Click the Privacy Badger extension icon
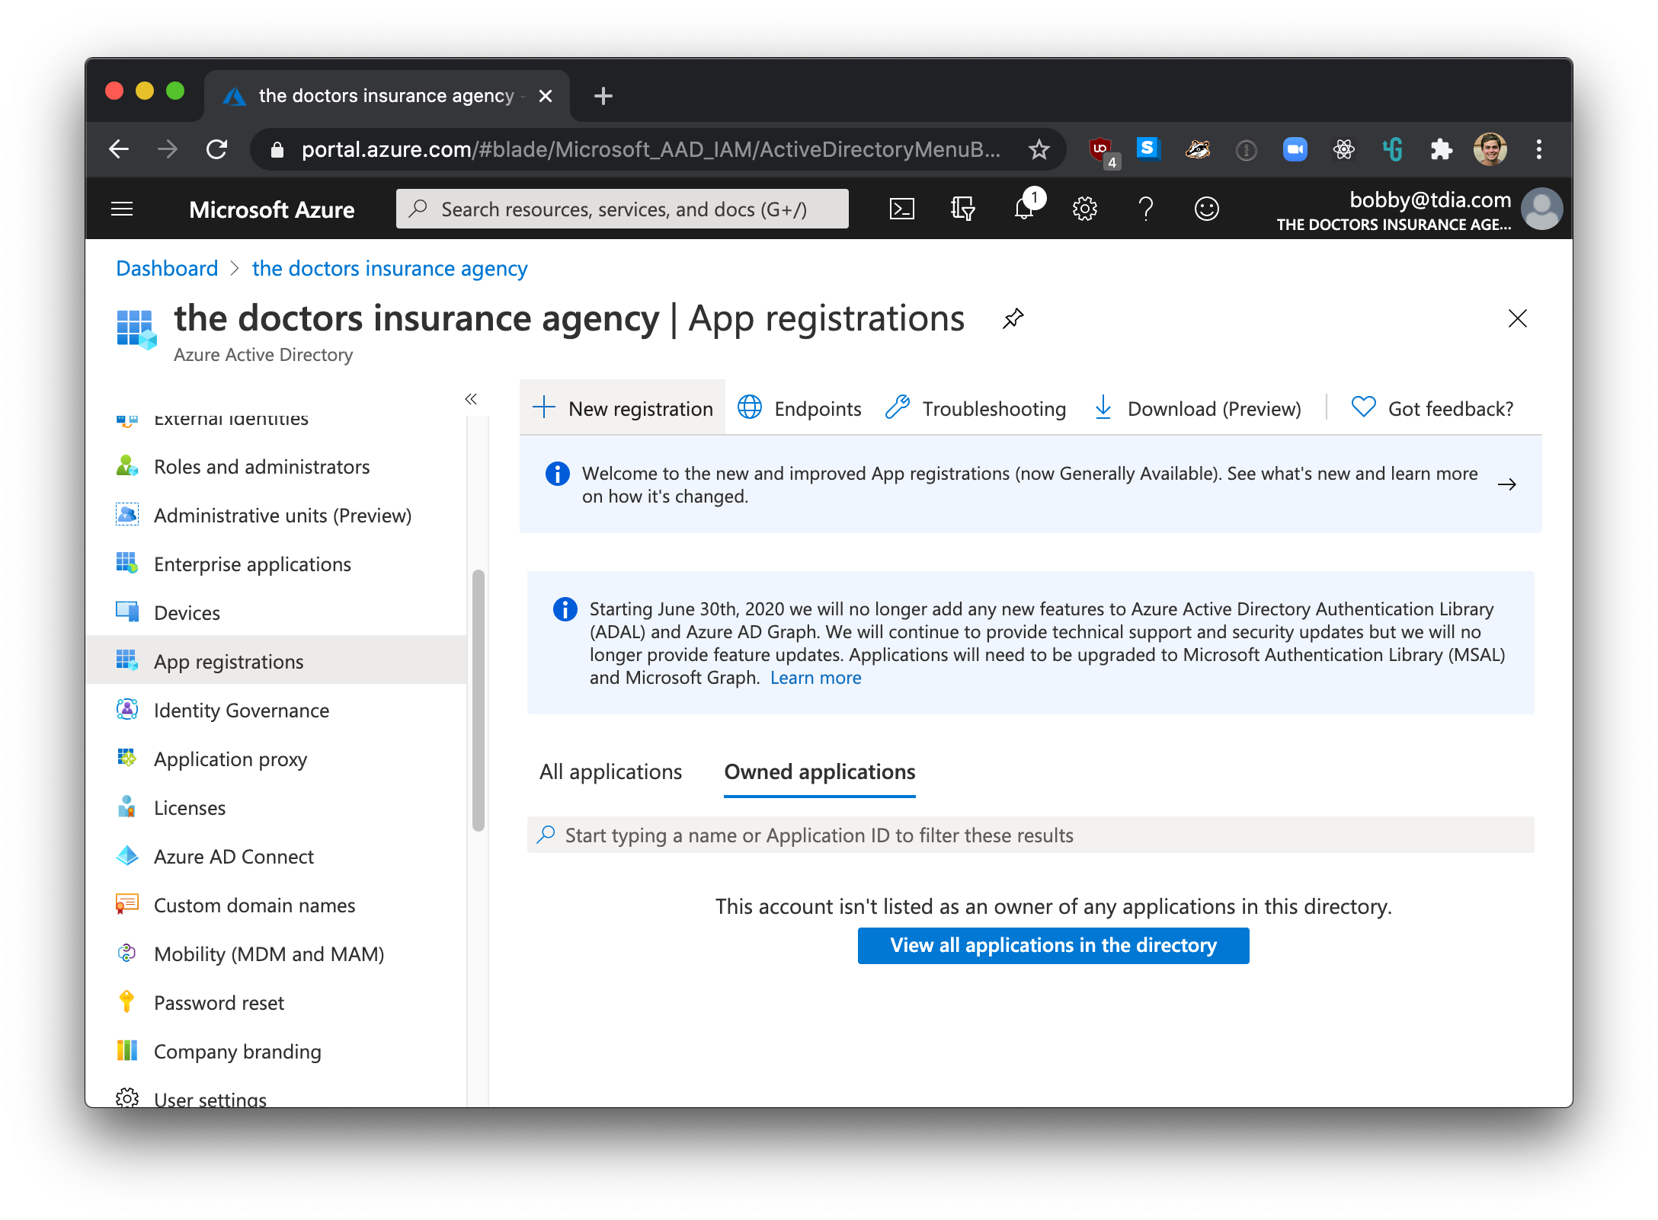This screenshot has width=1658, height=1220. coord(1197,149)
